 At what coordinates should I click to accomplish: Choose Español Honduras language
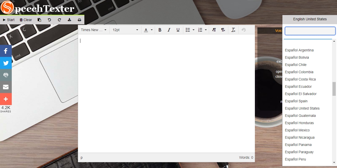(299, 123)
